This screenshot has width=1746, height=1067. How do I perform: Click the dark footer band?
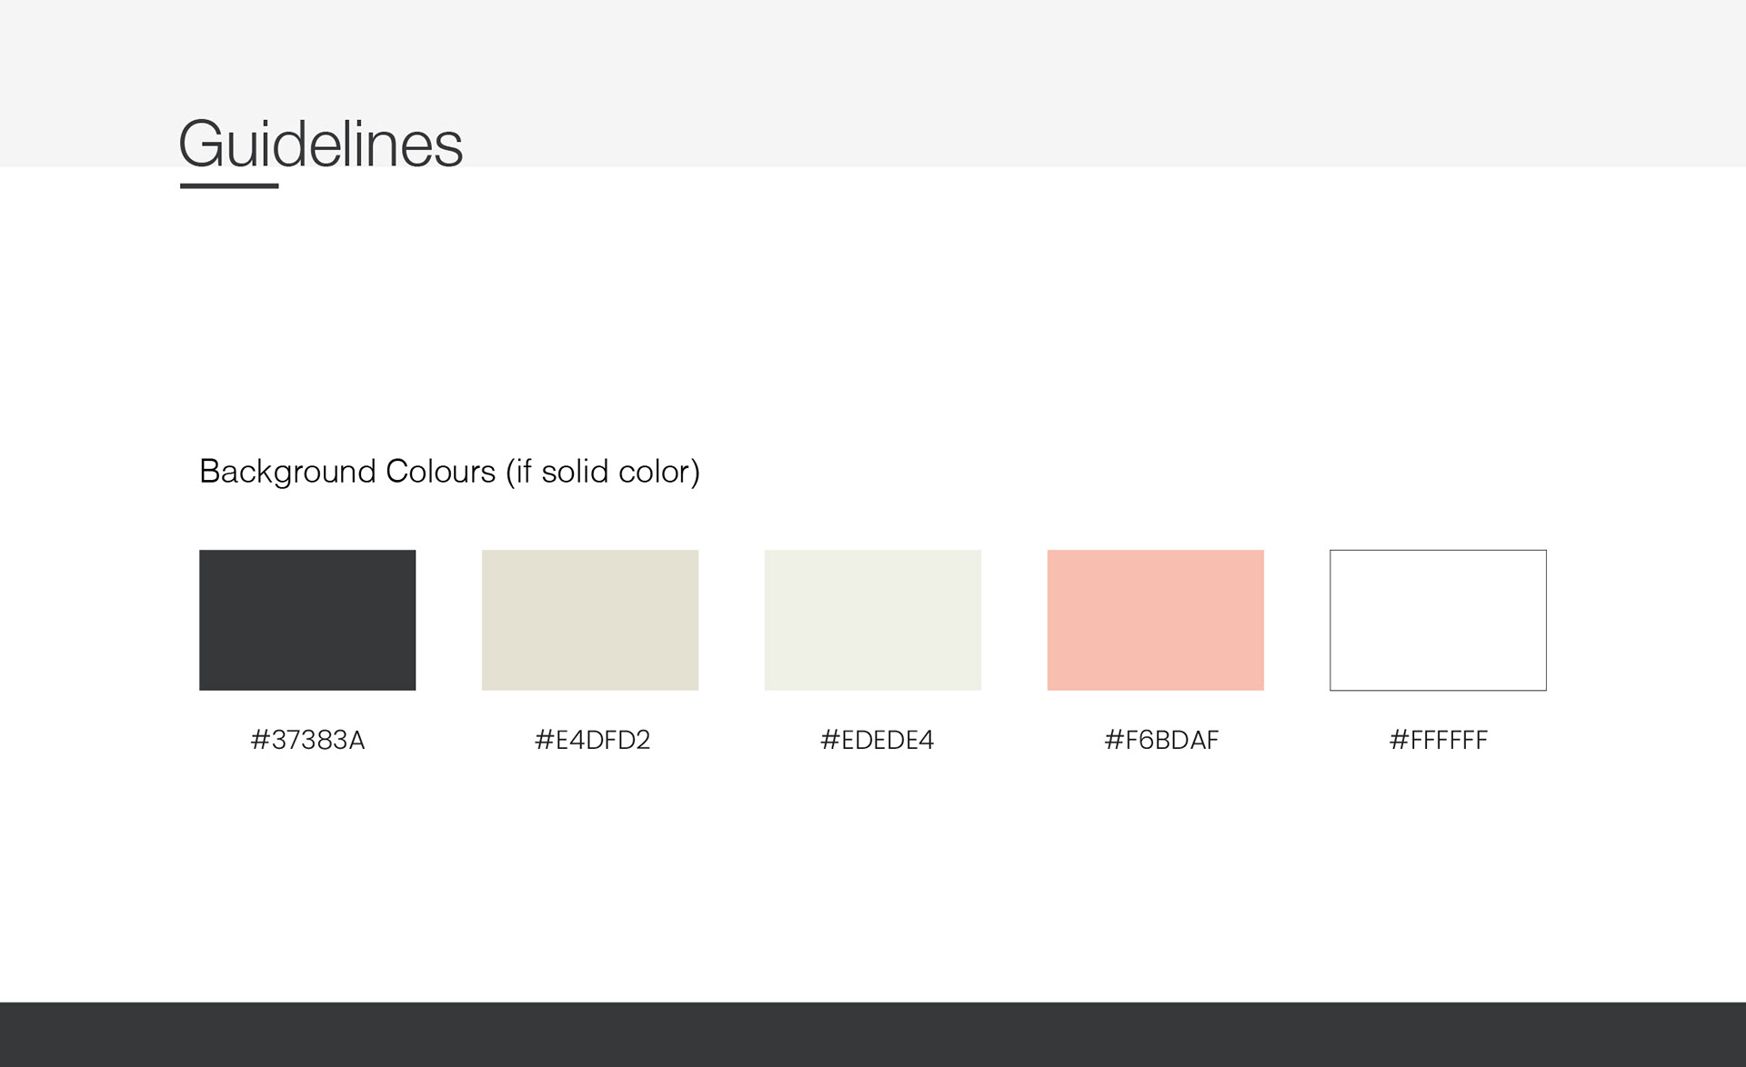point(873,1034)
